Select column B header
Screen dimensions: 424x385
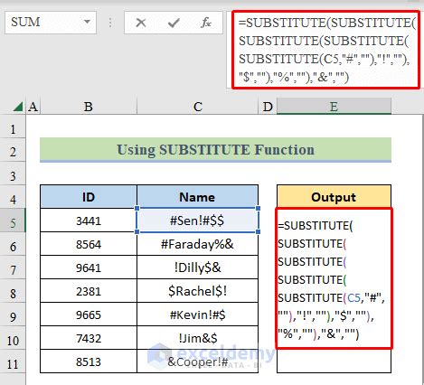point(89,107)
